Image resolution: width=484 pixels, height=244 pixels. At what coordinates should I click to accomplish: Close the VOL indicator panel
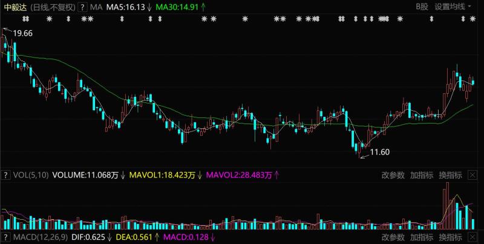pyautogui.click(x=473, y=176)
